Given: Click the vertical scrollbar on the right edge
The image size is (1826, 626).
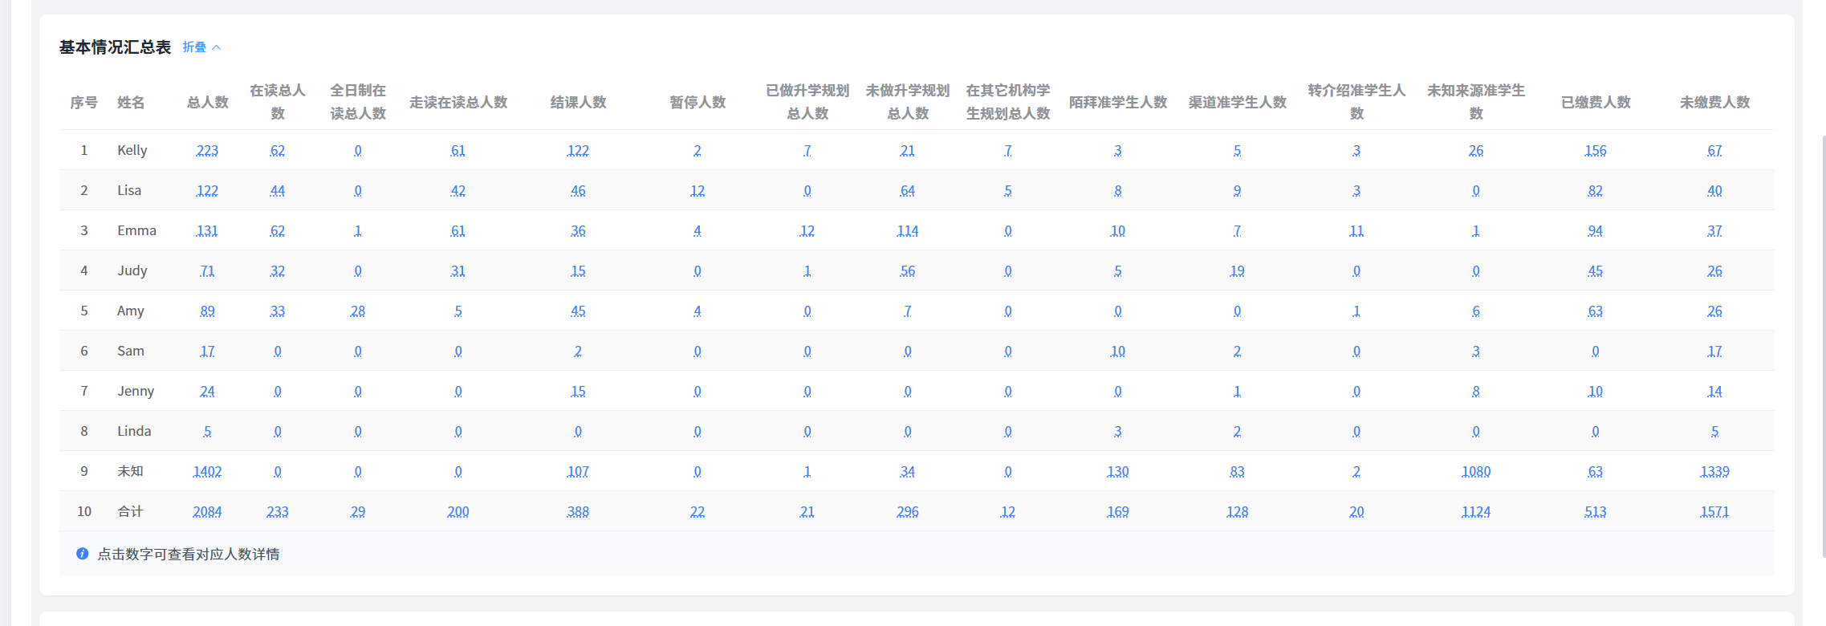Looking at the screenshot, I should tap(1824, 345).
